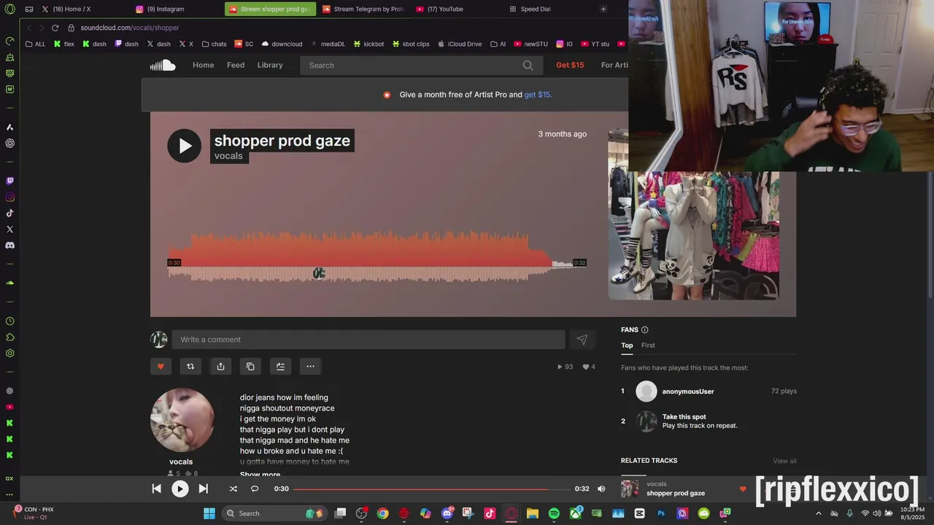Switch to Stream Telegram by Prote tab
This screenshot has width=934, height=525.
point(363,9)
